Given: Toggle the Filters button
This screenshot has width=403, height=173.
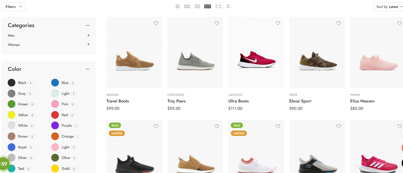Looking at the screenshot, I should pos(13,7).
